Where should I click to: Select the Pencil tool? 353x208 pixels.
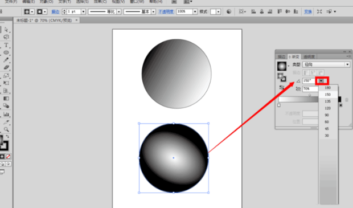click(x=6, y=60)
